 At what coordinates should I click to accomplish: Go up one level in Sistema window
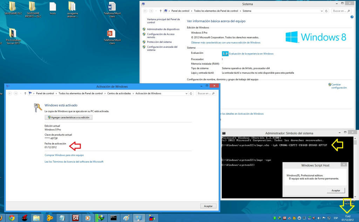coord(161,11)
